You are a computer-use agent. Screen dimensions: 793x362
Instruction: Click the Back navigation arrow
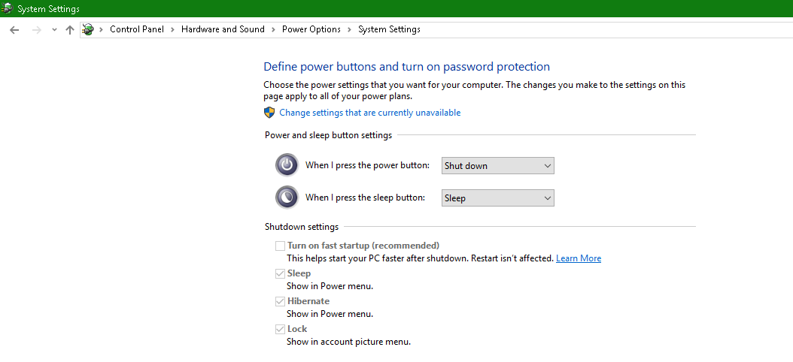point(14,29)
